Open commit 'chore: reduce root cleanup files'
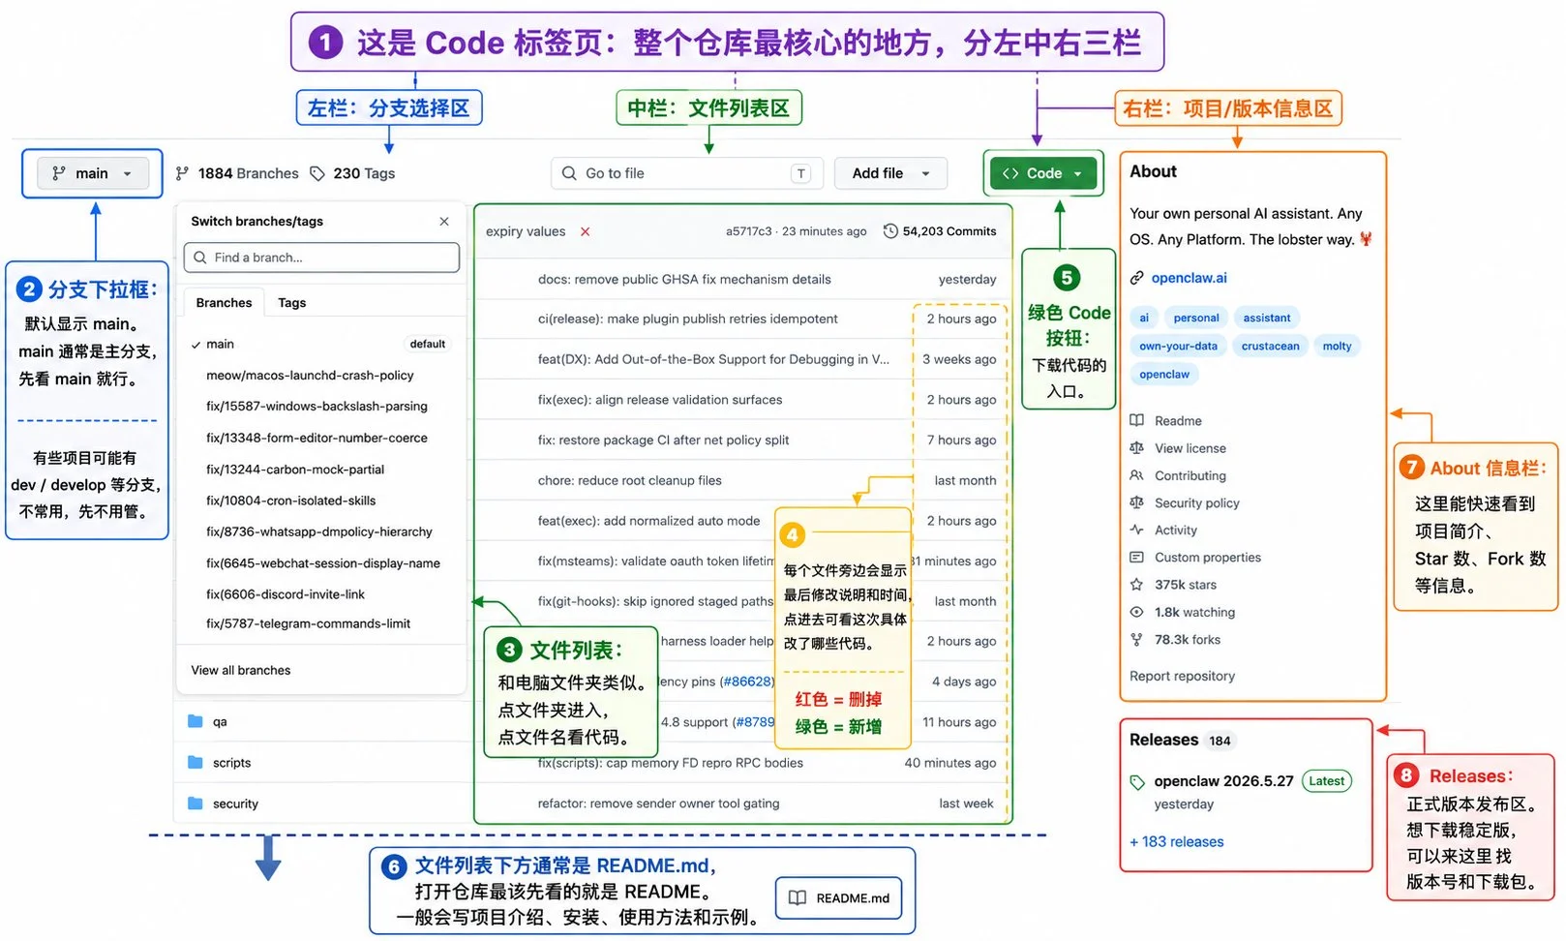The width and height of the screenshot is (1566, 941). click(629, 481)
